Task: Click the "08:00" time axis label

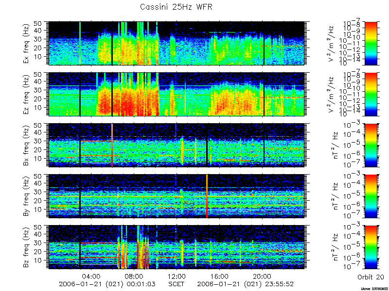Action: (x=134, y=276)
